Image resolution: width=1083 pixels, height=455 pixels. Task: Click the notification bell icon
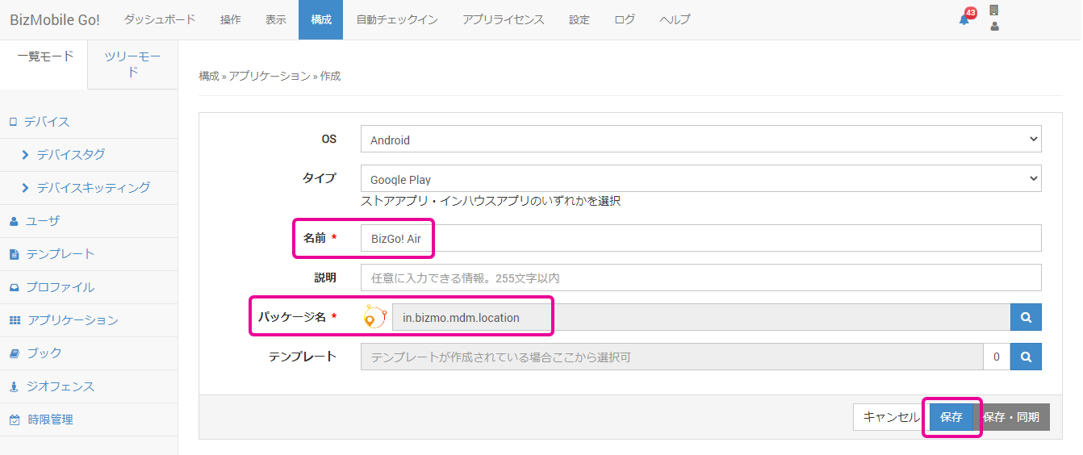click(x=964, y=19)
